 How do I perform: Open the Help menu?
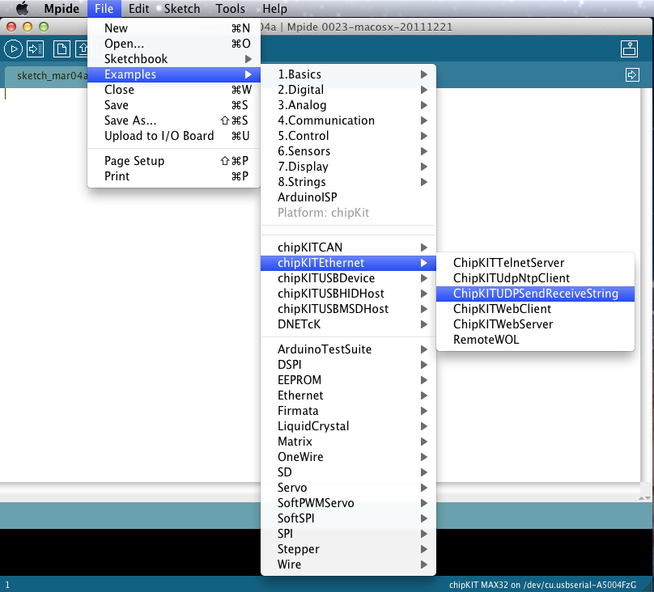274,8
